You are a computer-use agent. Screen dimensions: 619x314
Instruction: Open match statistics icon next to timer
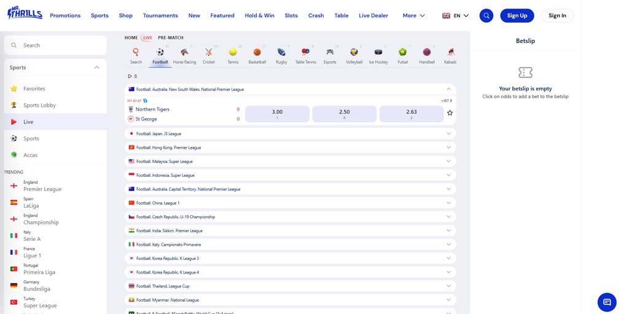click(146, 101)
